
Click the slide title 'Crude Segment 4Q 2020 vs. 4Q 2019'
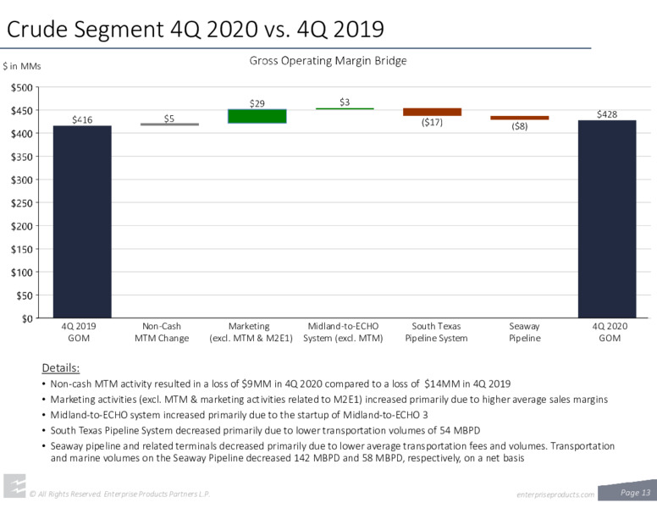point(196,29)
